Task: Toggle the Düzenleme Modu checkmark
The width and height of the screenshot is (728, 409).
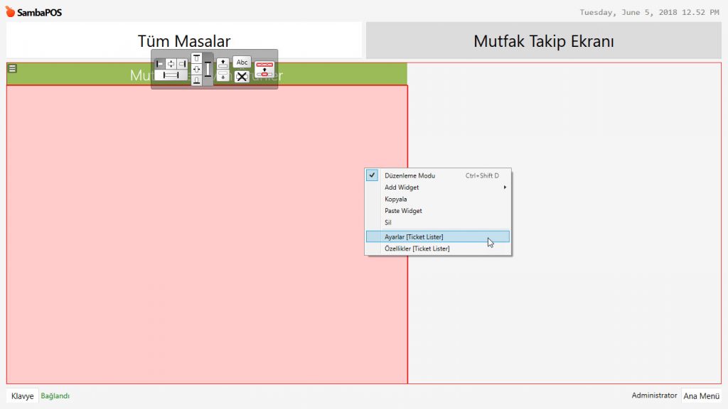Action: pos(372,175)
